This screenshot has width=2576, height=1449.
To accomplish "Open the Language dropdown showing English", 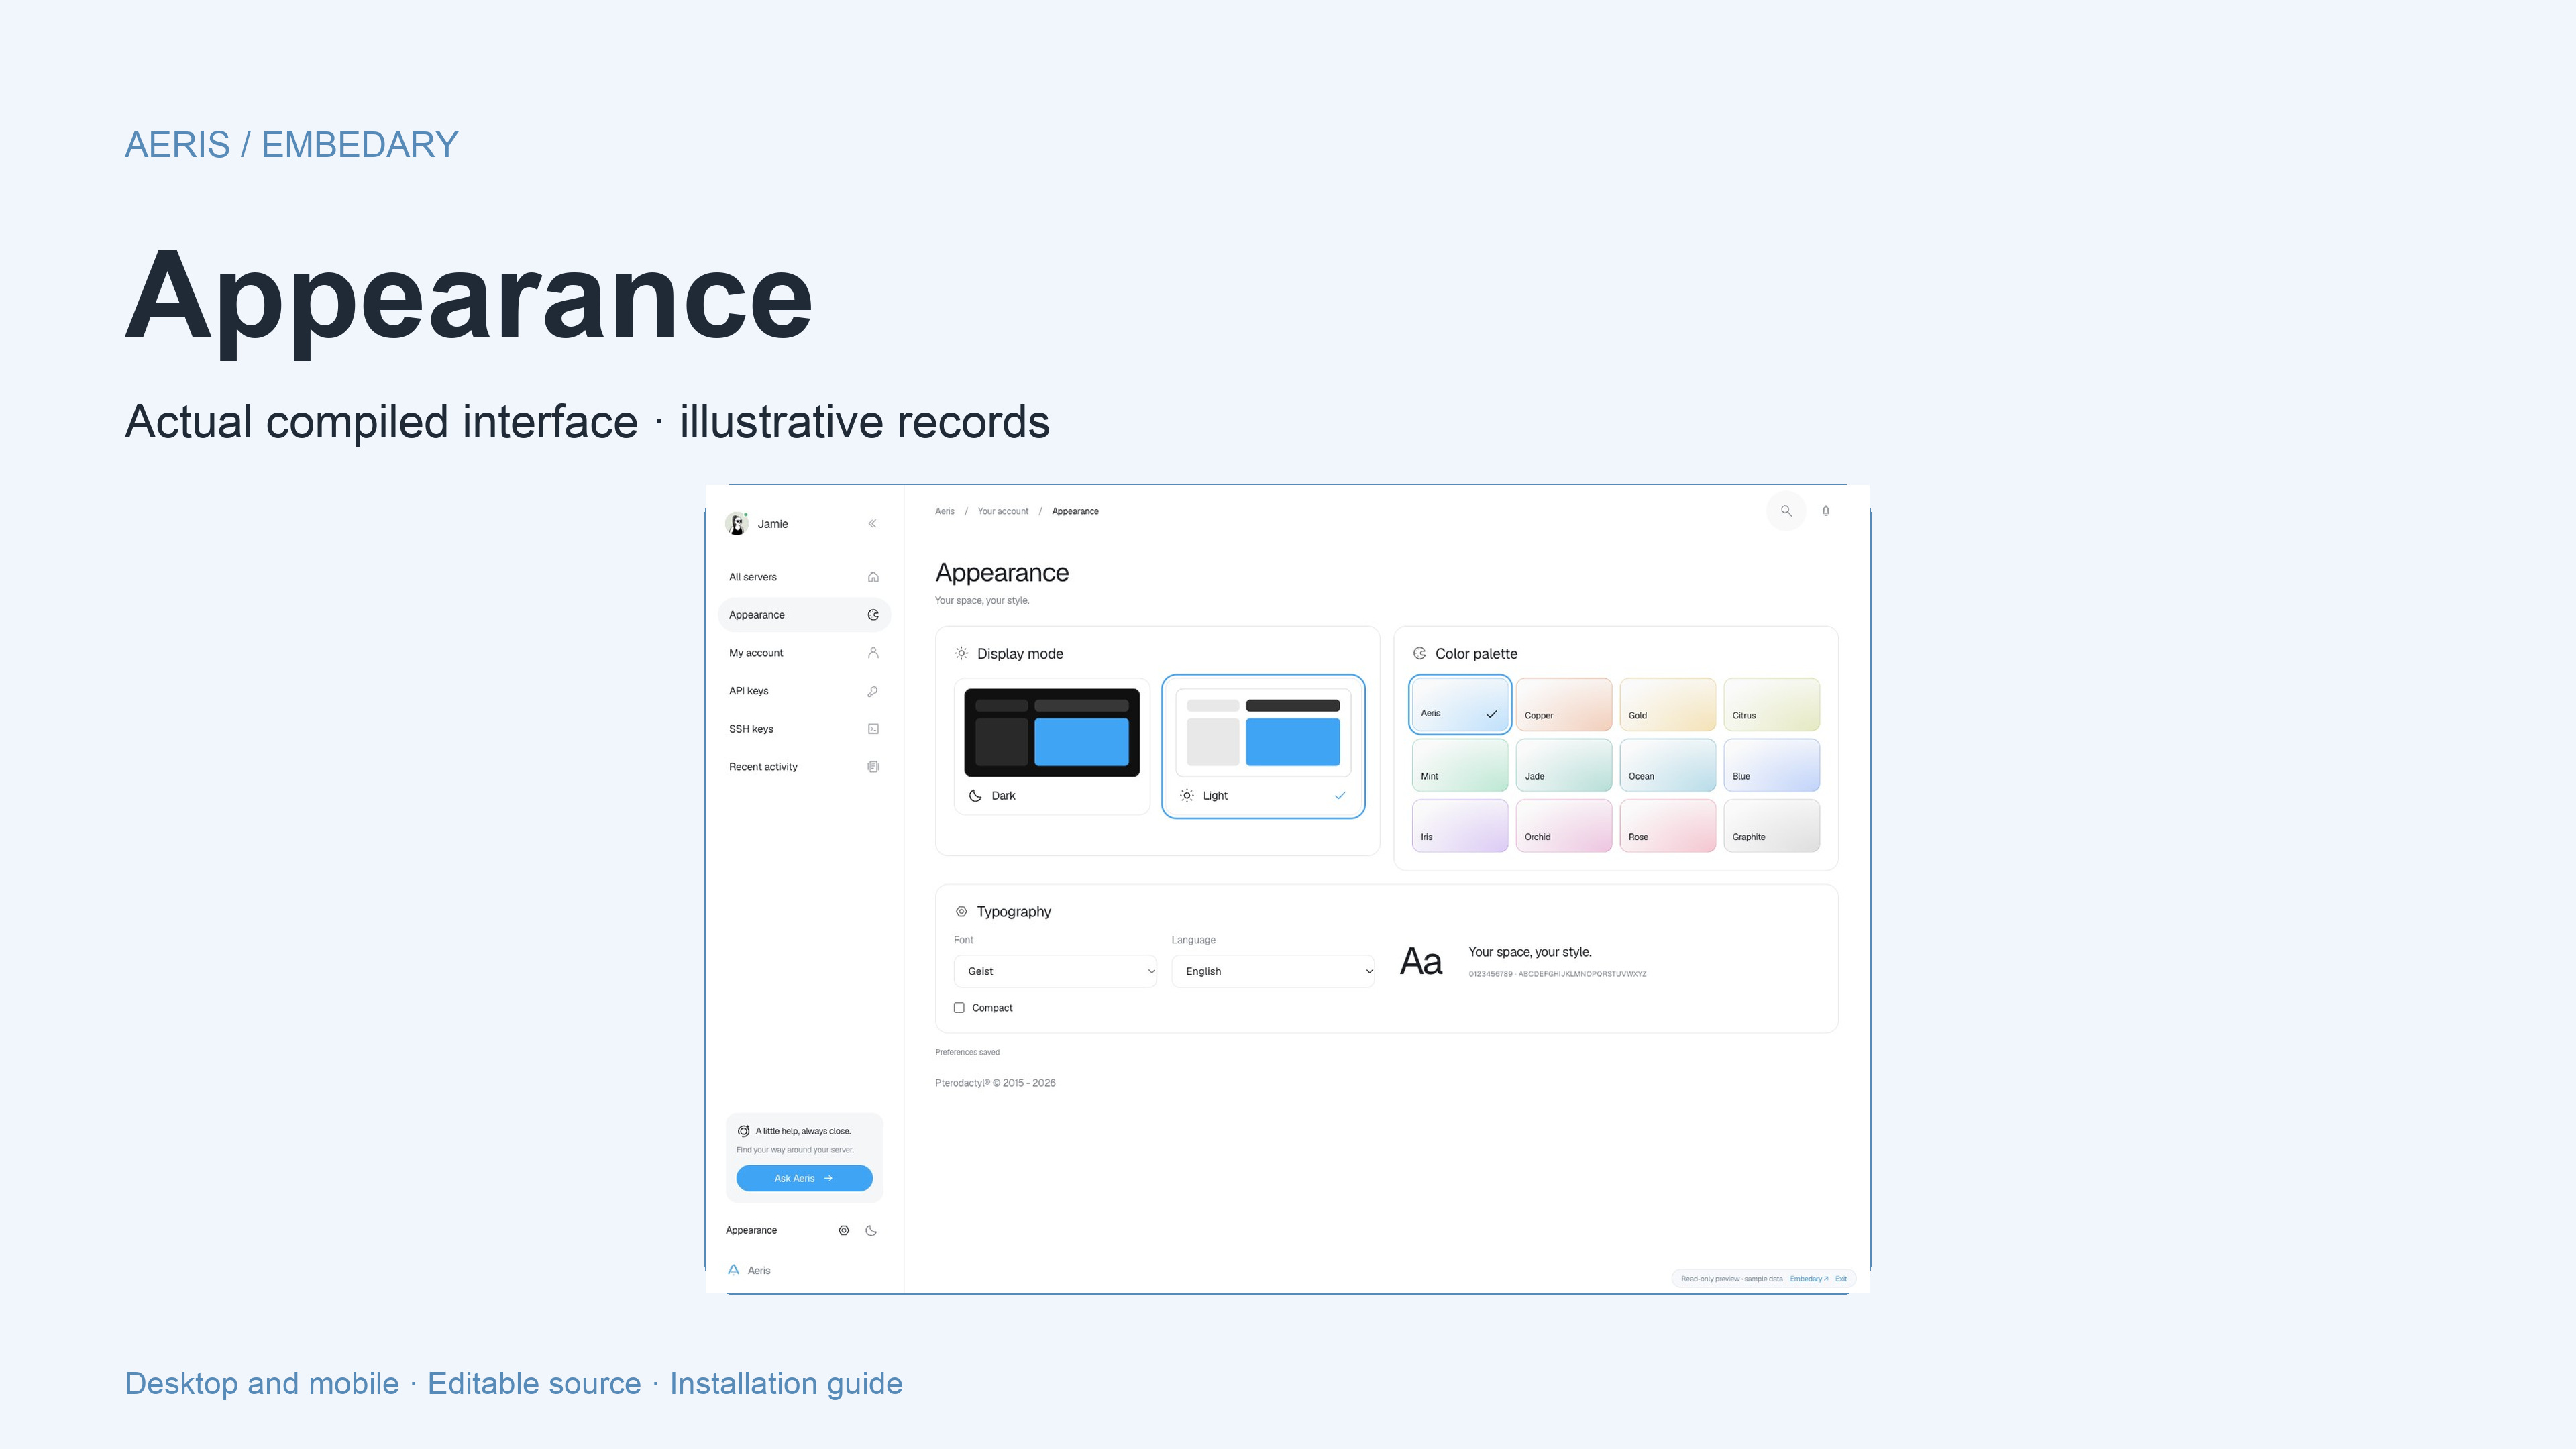I will click(1273, 971).
